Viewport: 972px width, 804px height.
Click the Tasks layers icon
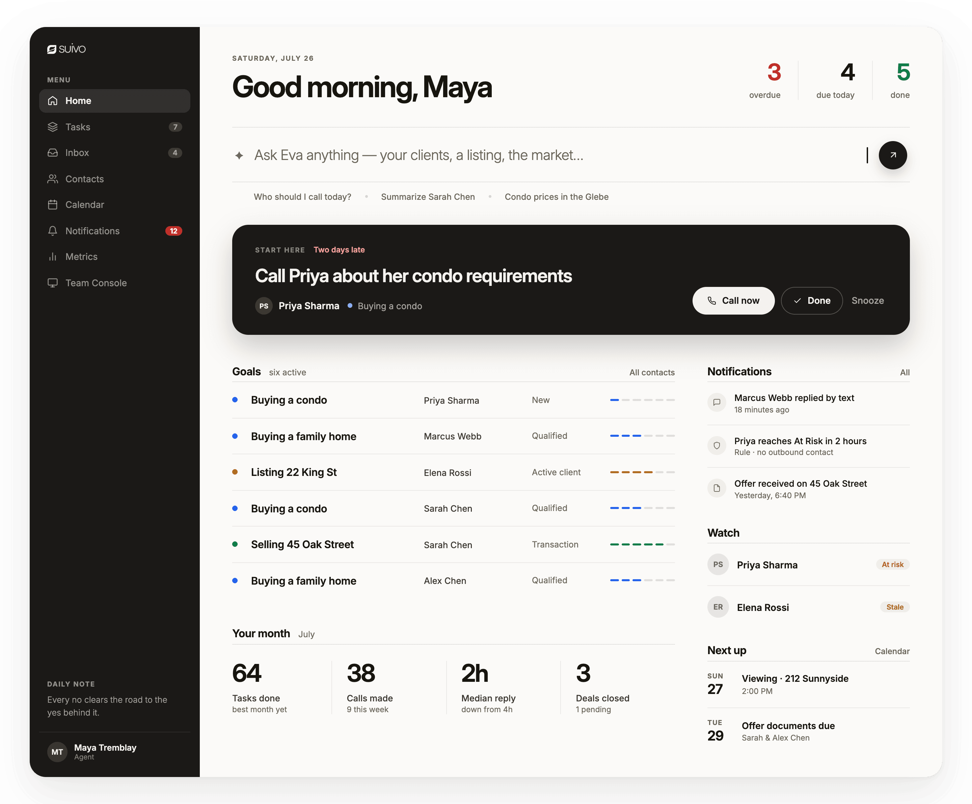[x=53, y=127]
